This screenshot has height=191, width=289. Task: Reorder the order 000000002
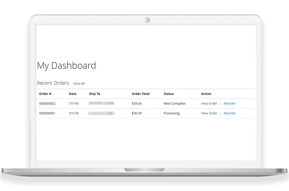229,104
